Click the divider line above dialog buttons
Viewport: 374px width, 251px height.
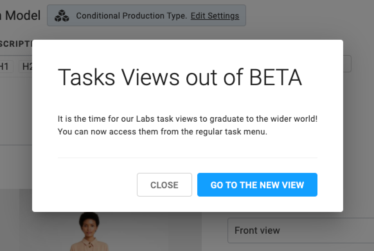click(187, 158)
